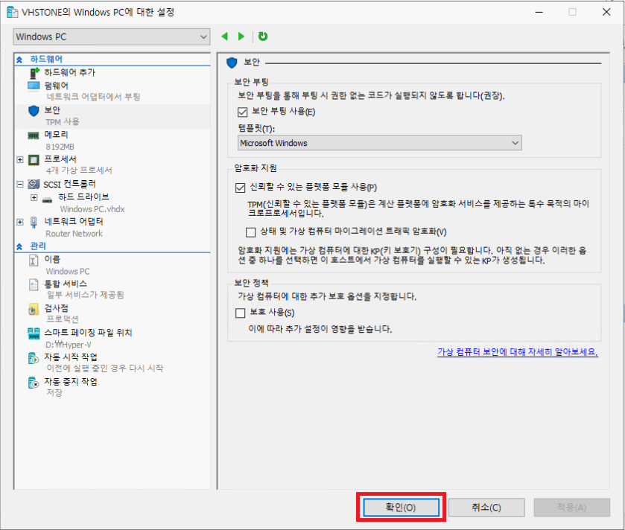The height and width of the screenshot is (530, 625).
Task: Click 'D:₩Hyper-V' paging path text
Action: point(68,345)
